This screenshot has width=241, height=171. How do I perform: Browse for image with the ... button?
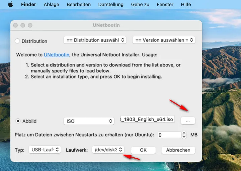pyautogui.click(x=188, y=121)
